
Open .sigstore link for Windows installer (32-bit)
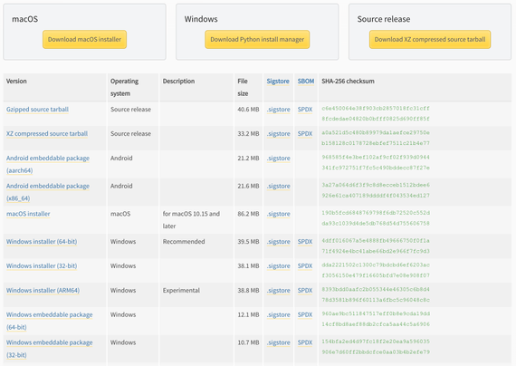click(x=279, y=265)
